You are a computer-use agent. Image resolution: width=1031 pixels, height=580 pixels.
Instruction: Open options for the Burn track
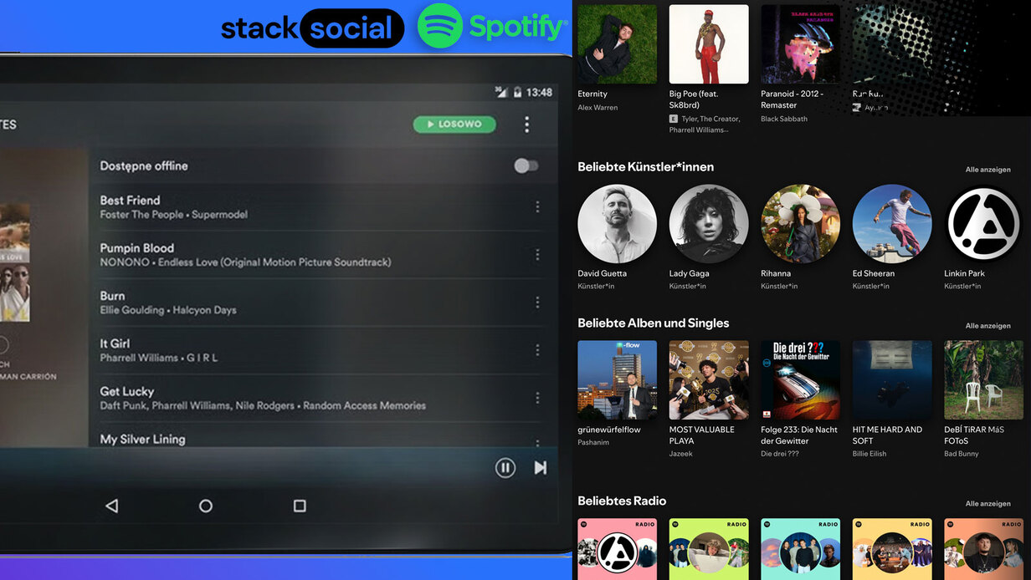point(537,303)
